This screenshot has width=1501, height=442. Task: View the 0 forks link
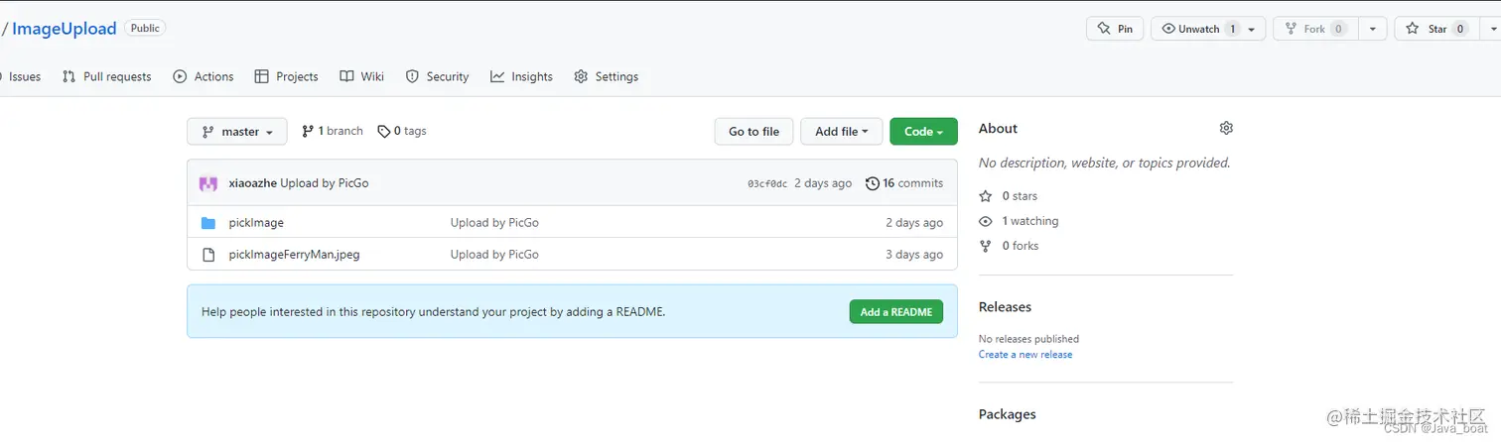(1010, 246)
